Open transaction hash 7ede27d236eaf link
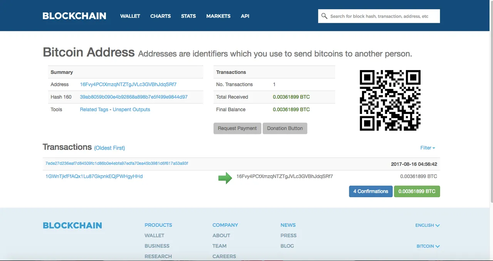The height and width of the screenshot is (261, 493). pyautogui.click(x=117, y=163)
